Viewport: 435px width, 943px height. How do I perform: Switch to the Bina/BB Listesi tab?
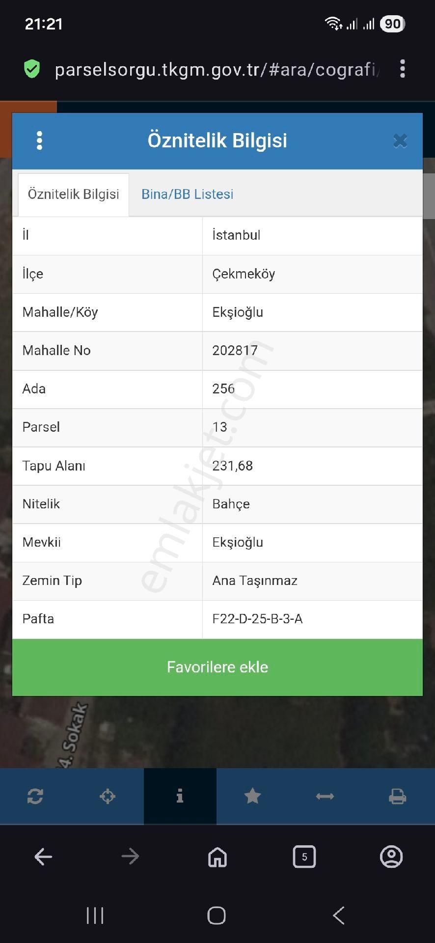click(187, 194)
